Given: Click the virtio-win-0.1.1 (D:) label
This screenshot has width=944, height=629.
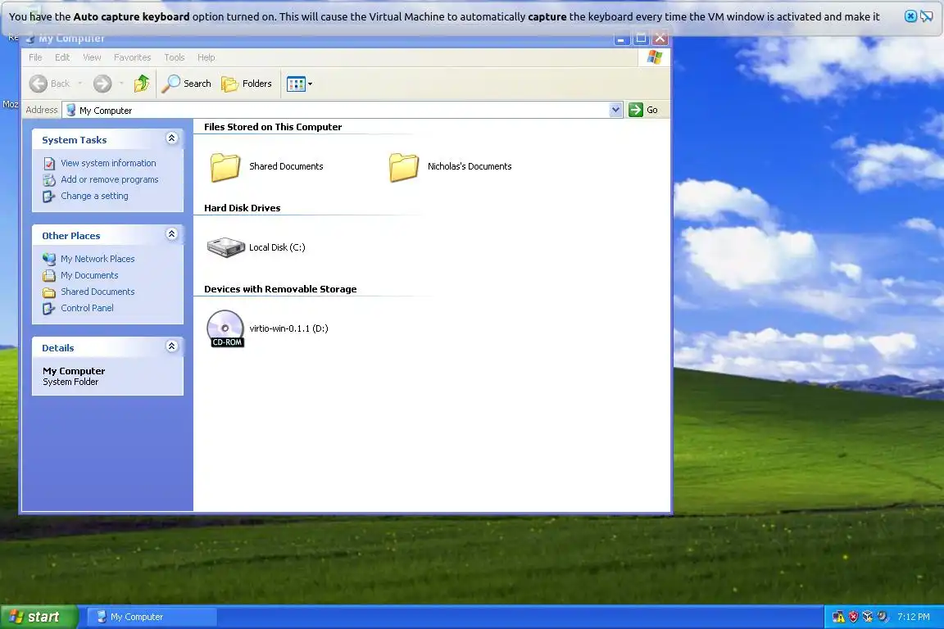Looking at the screenshot, I should [289, 328].
